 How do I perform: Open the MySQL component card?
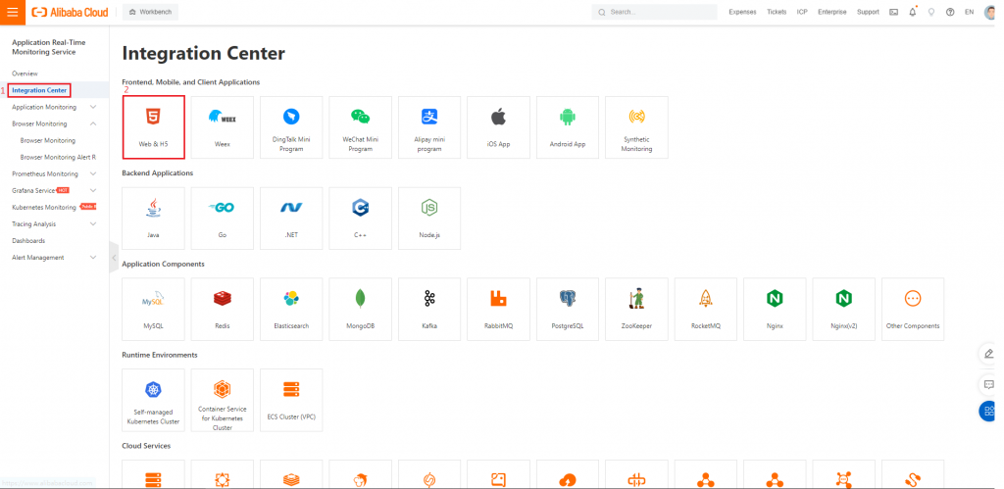tap(154, 309)
